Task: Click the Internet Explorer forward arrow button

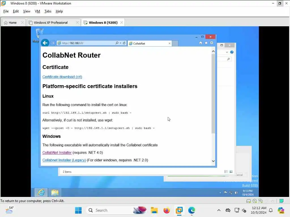Action: point(53,43)
